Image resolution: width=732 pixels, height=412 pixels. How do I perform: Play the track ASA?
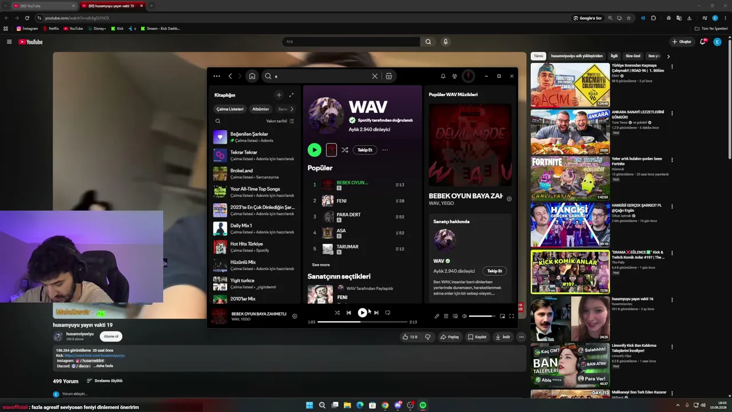point(363,233)
